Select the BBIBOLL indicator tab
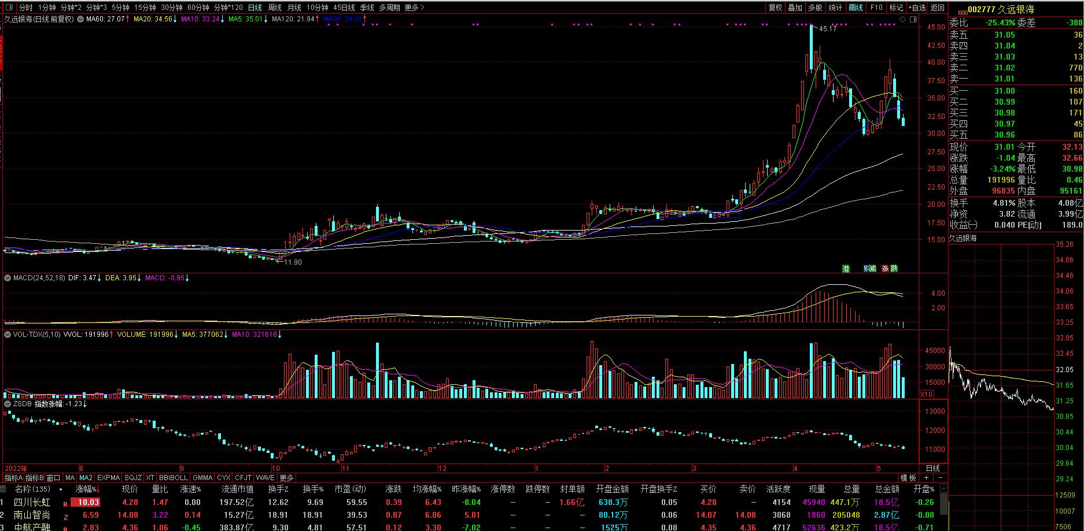This screenshot has width=1084, height=531. click(x=174, y=478)
